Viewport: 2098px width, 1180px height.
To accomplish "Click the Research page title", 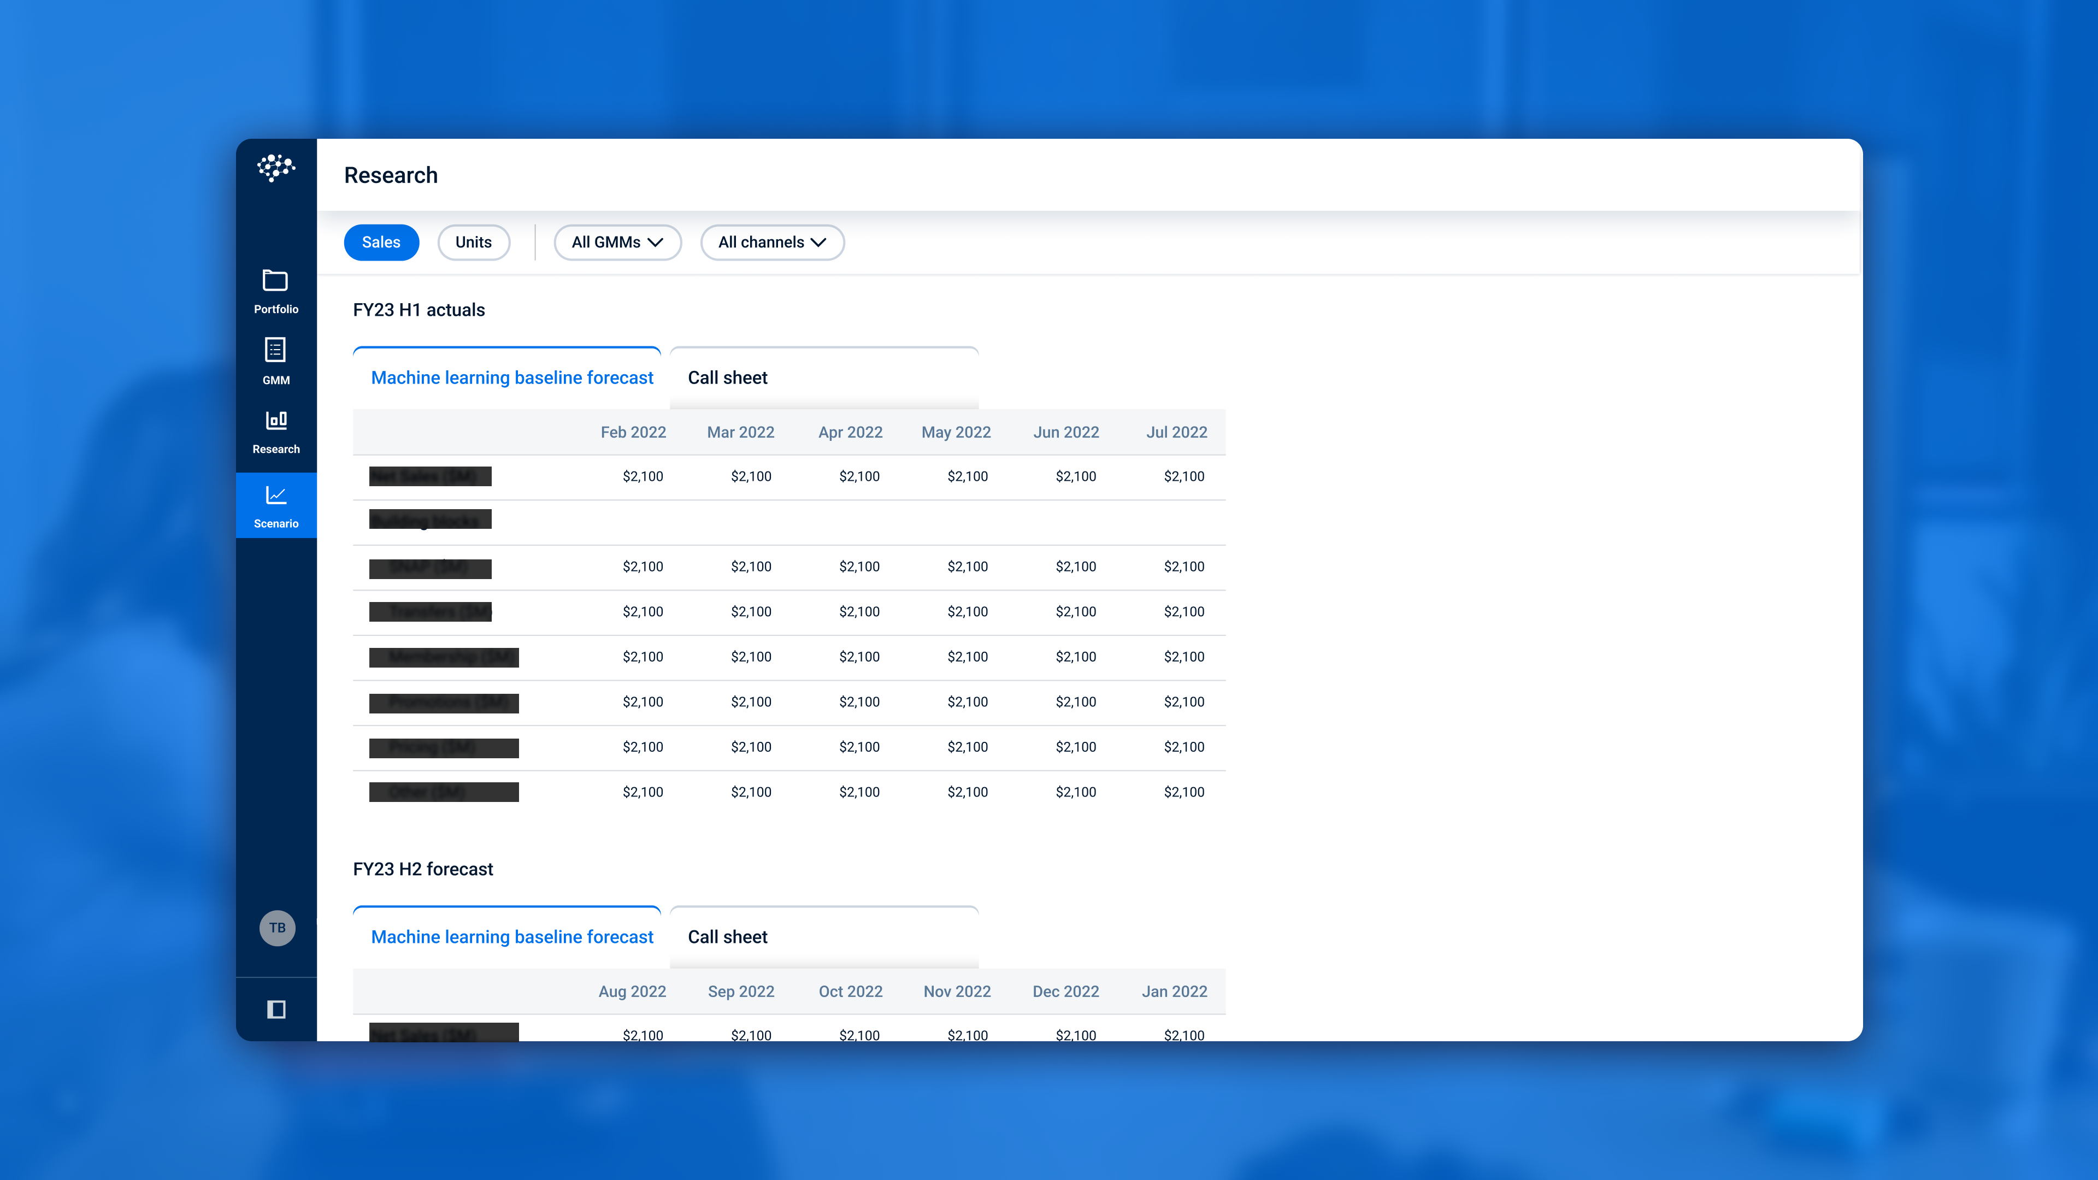I will coord(391,175).
